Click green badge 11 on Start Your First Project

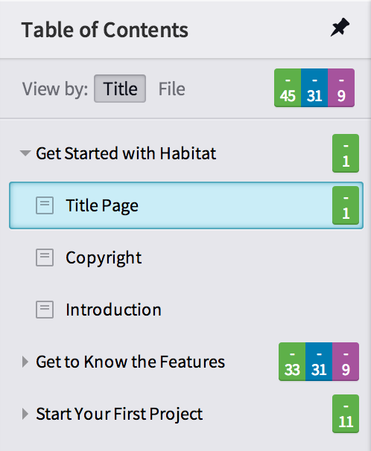tap(346, 414)
